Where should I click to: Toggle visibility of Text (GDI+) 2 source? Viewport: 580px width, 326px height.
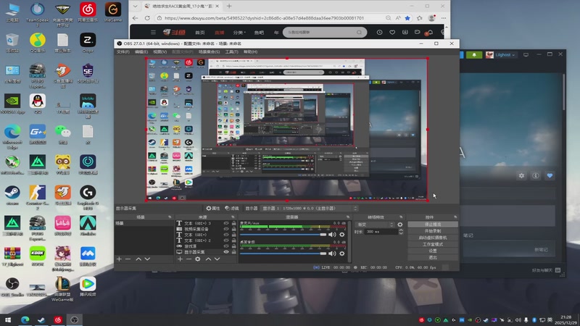(226, 241)
